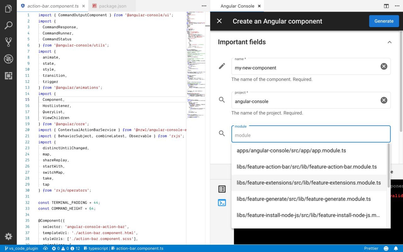The height and width of the screenshot is (252, 403).
Task: Click the form panel vertical scrollbar
Action: [401, 82]
